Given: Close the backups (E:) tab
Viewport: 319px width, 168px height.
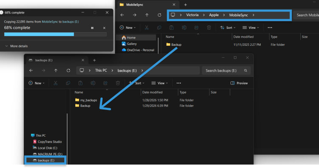Looking at the screenshot, I should coord(83,60).
